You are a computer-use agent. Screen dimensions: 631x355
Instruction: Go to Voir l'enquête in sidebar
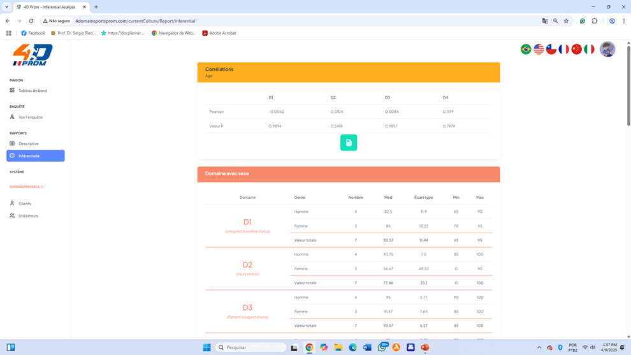tap(30, 117)
